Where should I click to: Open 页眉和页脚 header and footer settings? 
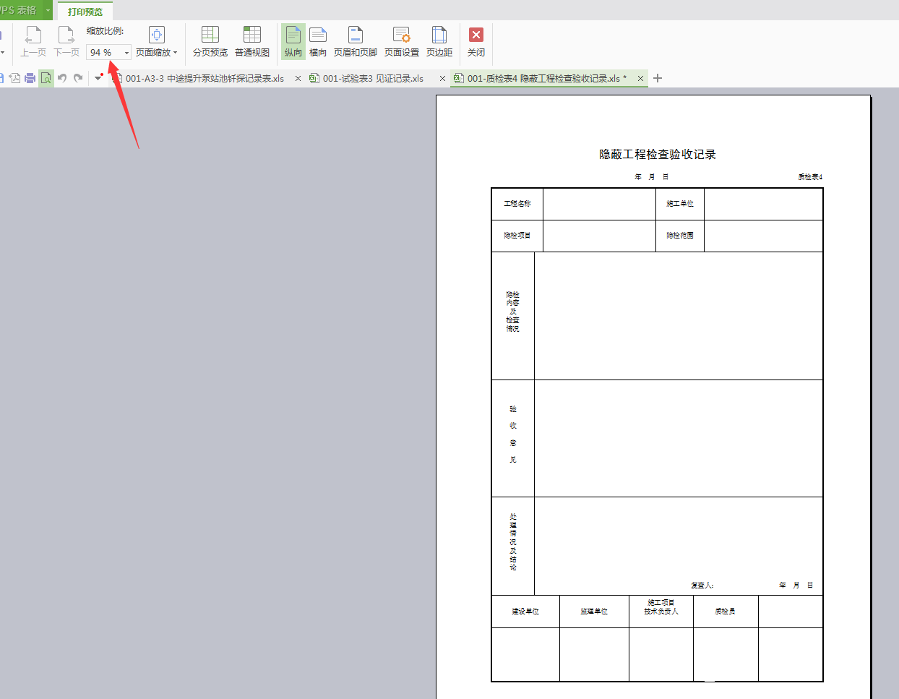tap(355, 41)
